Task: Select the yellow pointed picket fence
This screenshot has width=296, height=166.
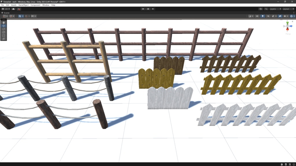Action: [241, 84]
